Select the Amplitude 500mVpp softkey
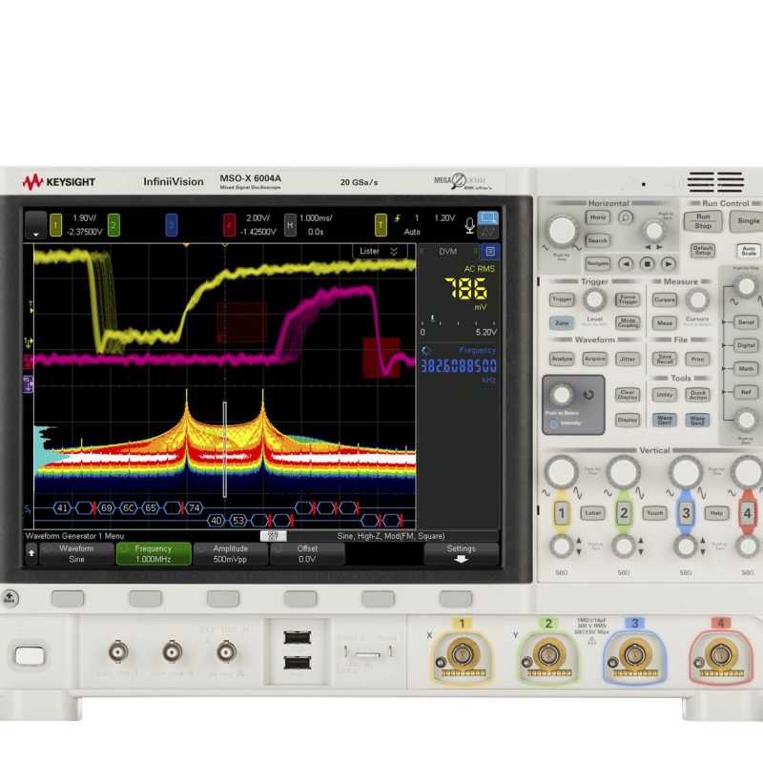The image size is (763, 763). coord(230,554)
